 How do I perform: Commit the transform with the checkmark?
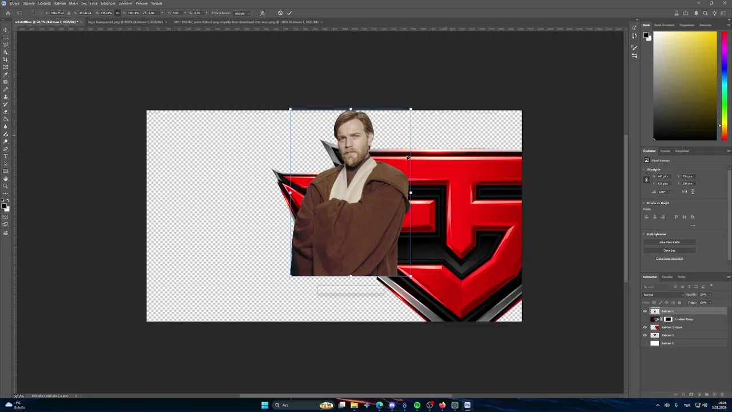pyautogui.click(x=289, y=13)
